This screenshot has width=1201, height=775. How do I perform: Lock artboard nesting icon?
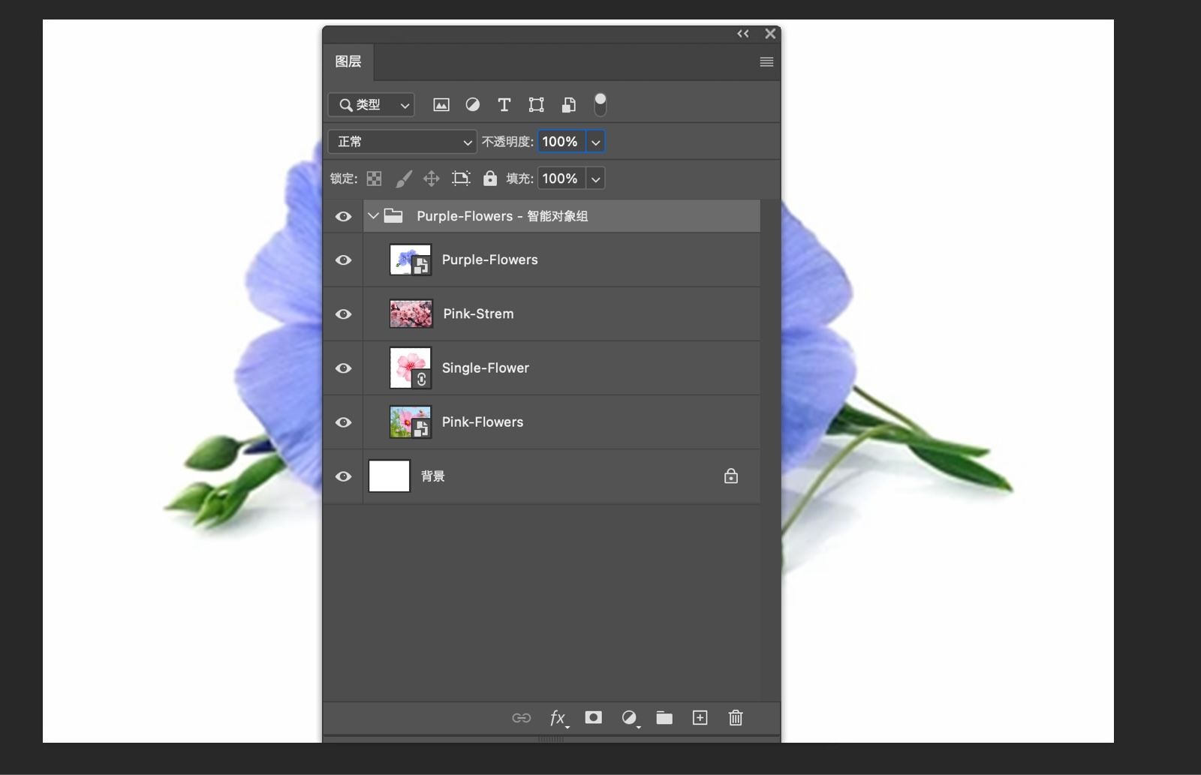click(461, 179)
